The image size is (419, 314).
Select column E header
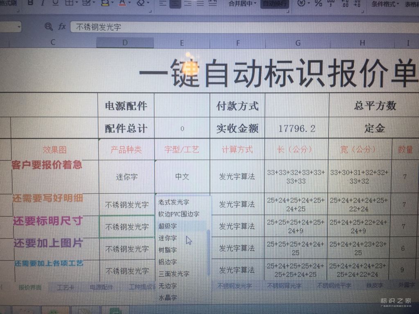point(182,43)
